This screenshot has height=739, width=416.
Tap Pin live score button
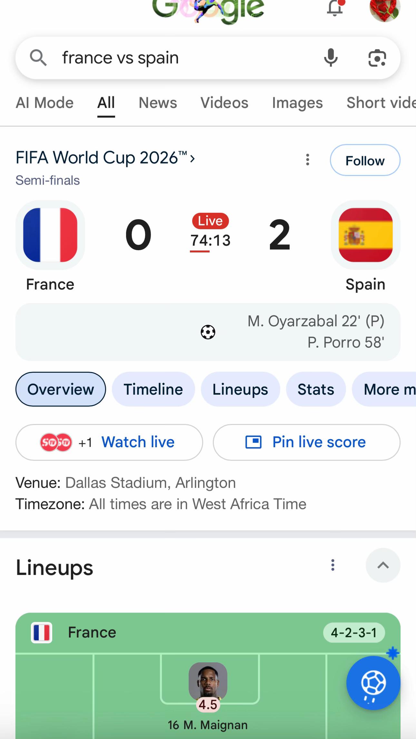(306, 442)
